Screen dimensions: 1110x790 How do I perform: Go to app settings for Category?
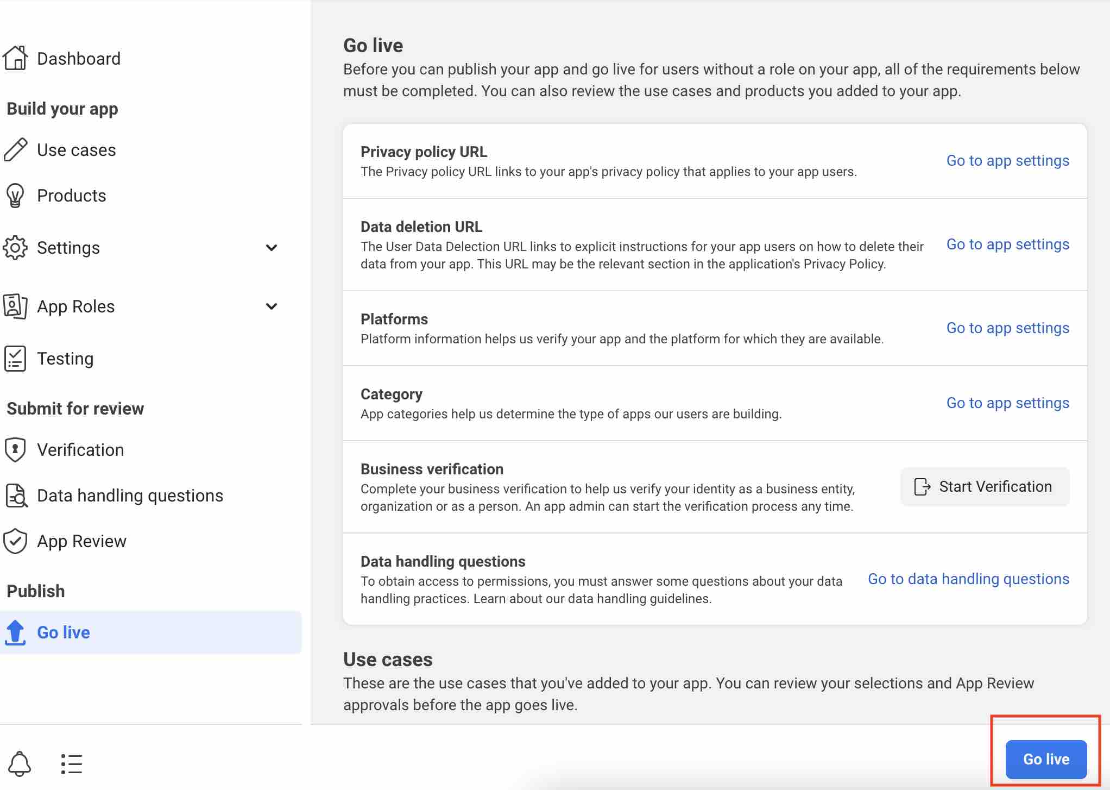tap(1007, 403)
